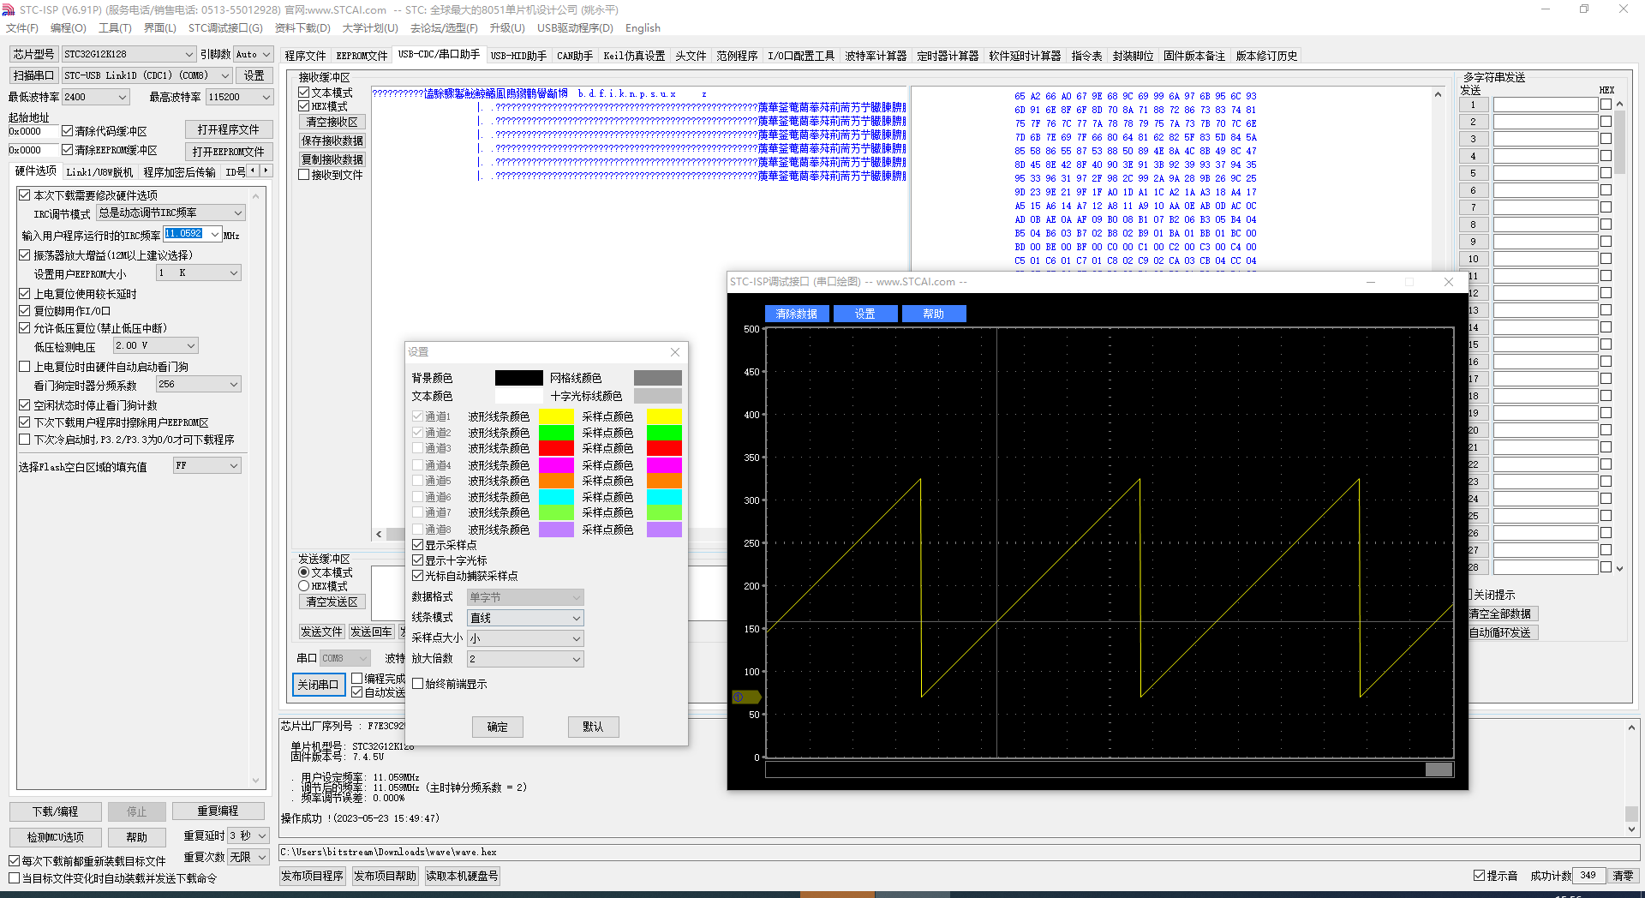Click the down arrow of the log output scrollbar
Viewport: 1645px width, 898px height.
(1631, 829)
